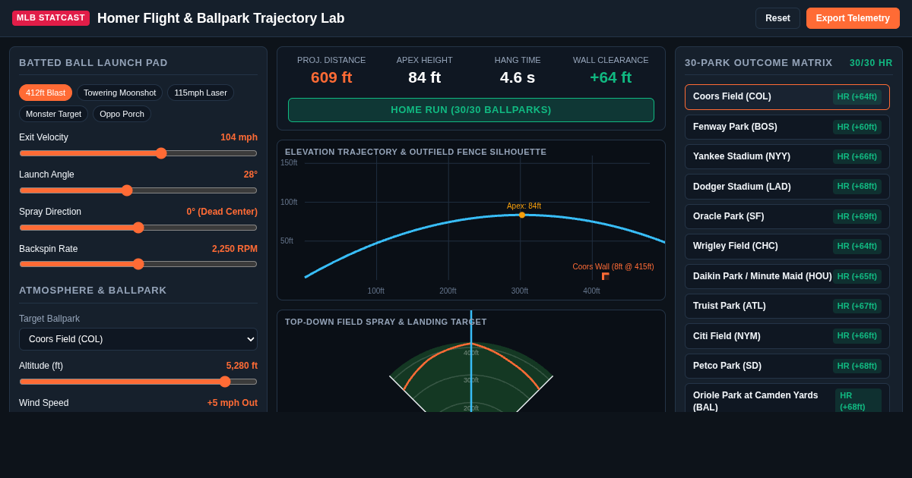912x478 pixels.
Task: Adjust the Exit Velocity slider
Action: tap(138, 153)
